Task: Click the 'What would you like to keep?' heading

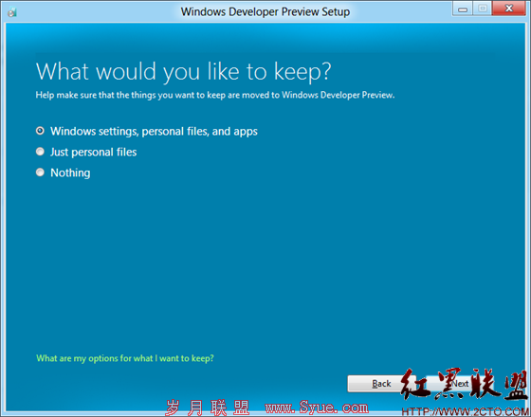Action: pos(183,72)
